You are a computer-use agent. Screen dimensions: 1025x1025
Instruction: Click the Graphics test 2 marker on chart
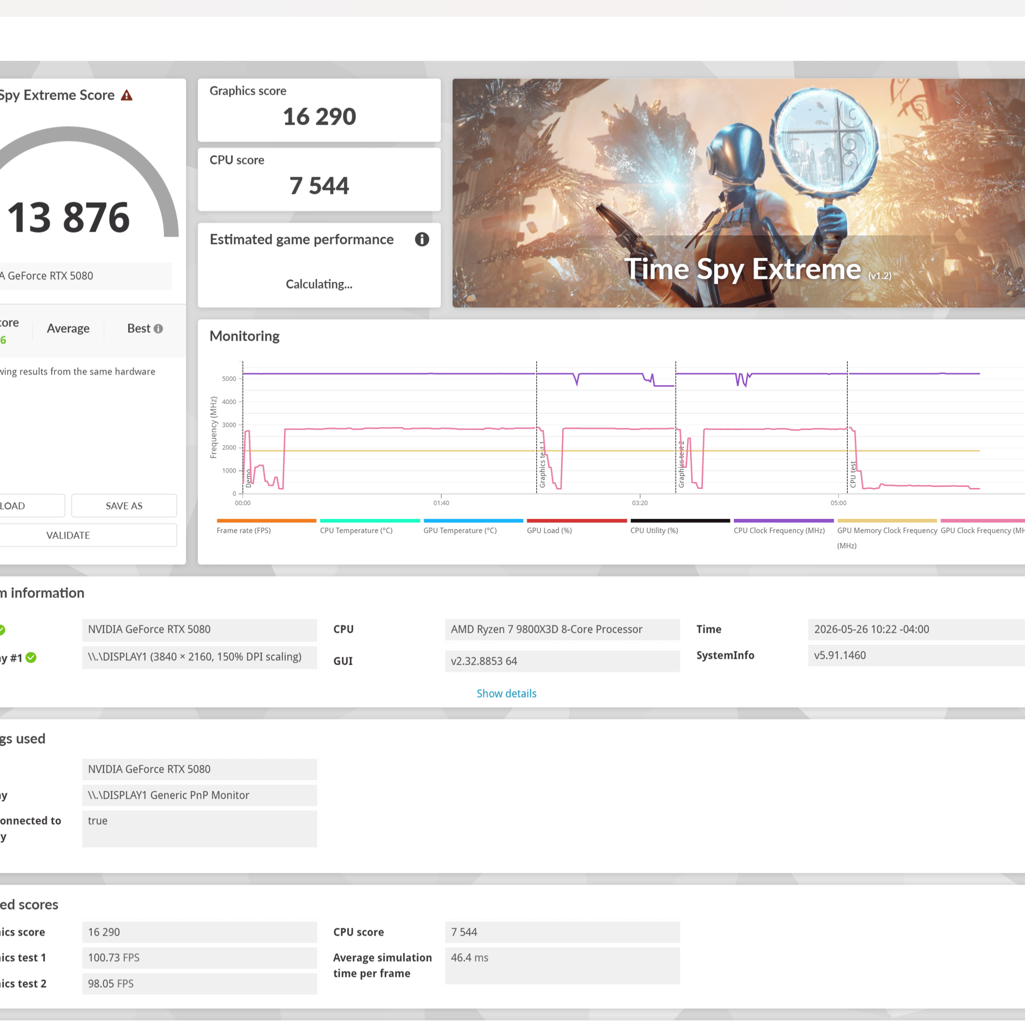tap(681, 463)
